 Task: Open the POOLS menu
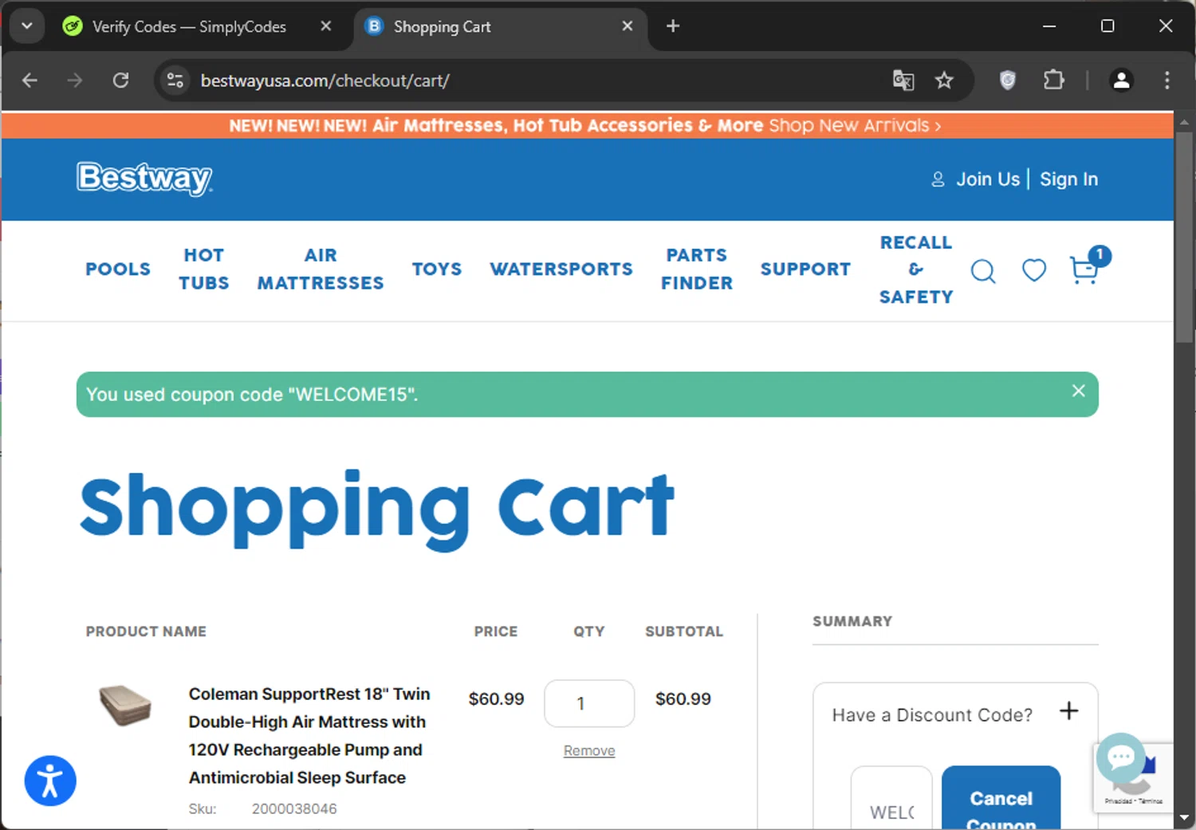(118, 269)
